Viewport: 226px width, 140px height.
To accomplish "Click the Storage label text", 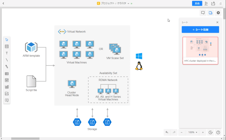I will (x=92, y=129).
